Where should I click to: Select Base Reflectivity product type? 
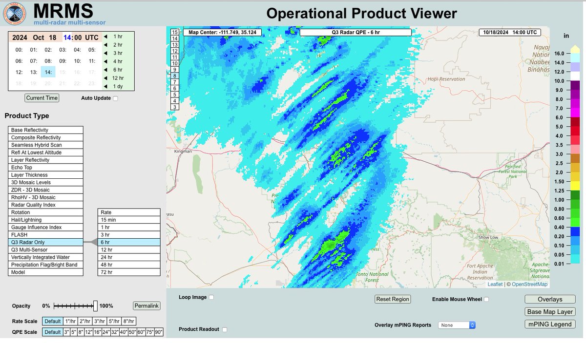45,130
